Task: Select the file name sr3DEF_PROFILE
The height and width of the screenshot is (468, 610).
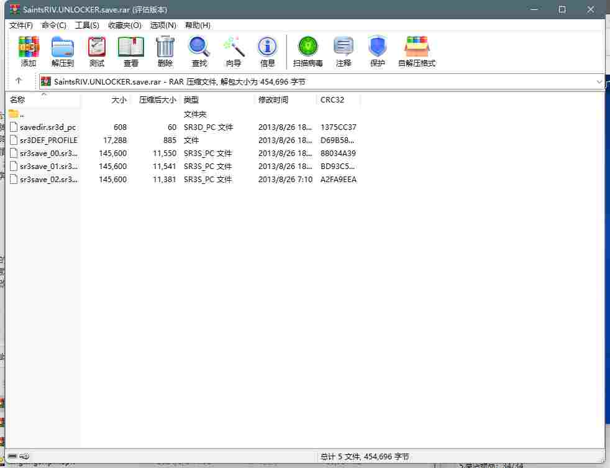Action: pos(48,140)
